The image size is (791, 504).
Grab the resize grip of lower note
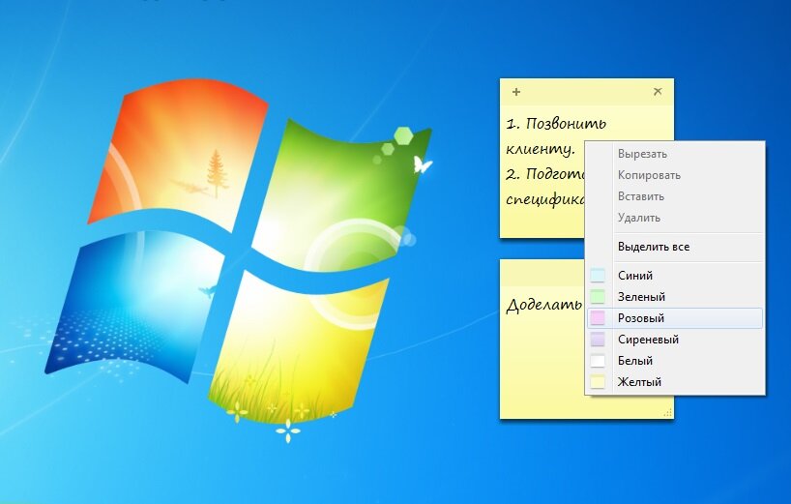click(x=668, y=413)
